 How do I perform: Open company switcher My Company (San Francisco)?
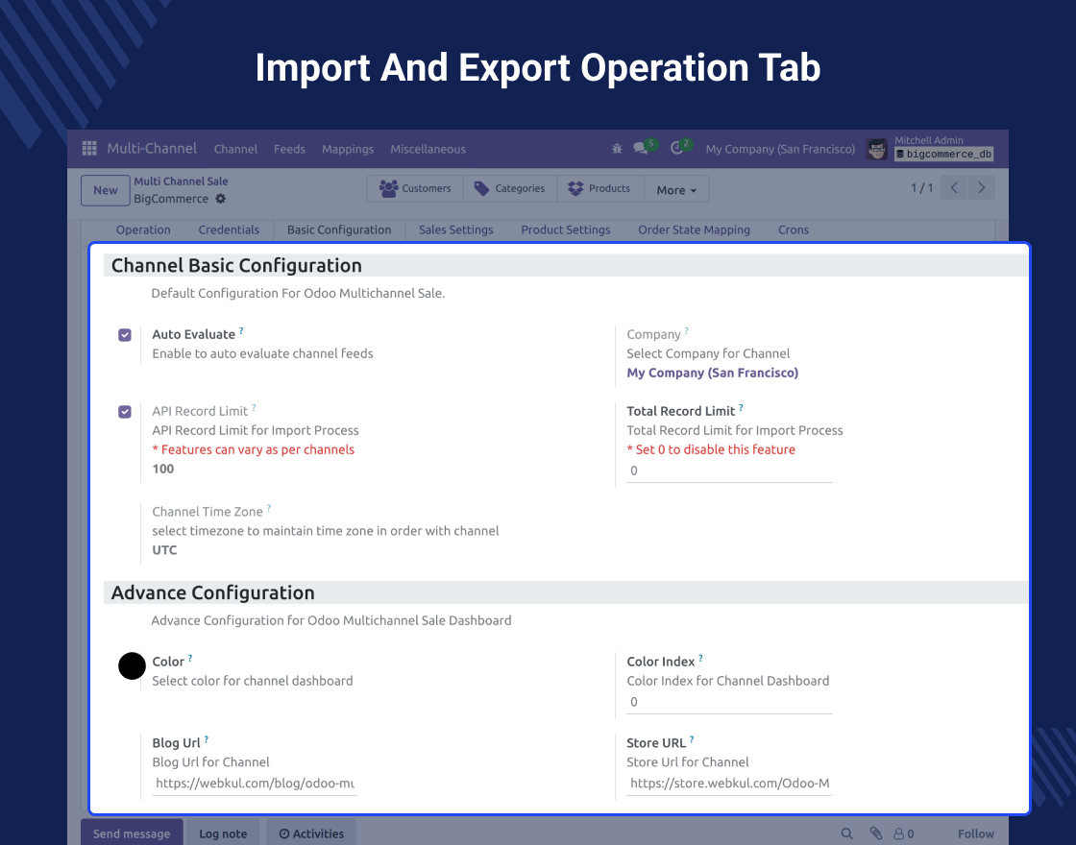(x=780, y=149)
